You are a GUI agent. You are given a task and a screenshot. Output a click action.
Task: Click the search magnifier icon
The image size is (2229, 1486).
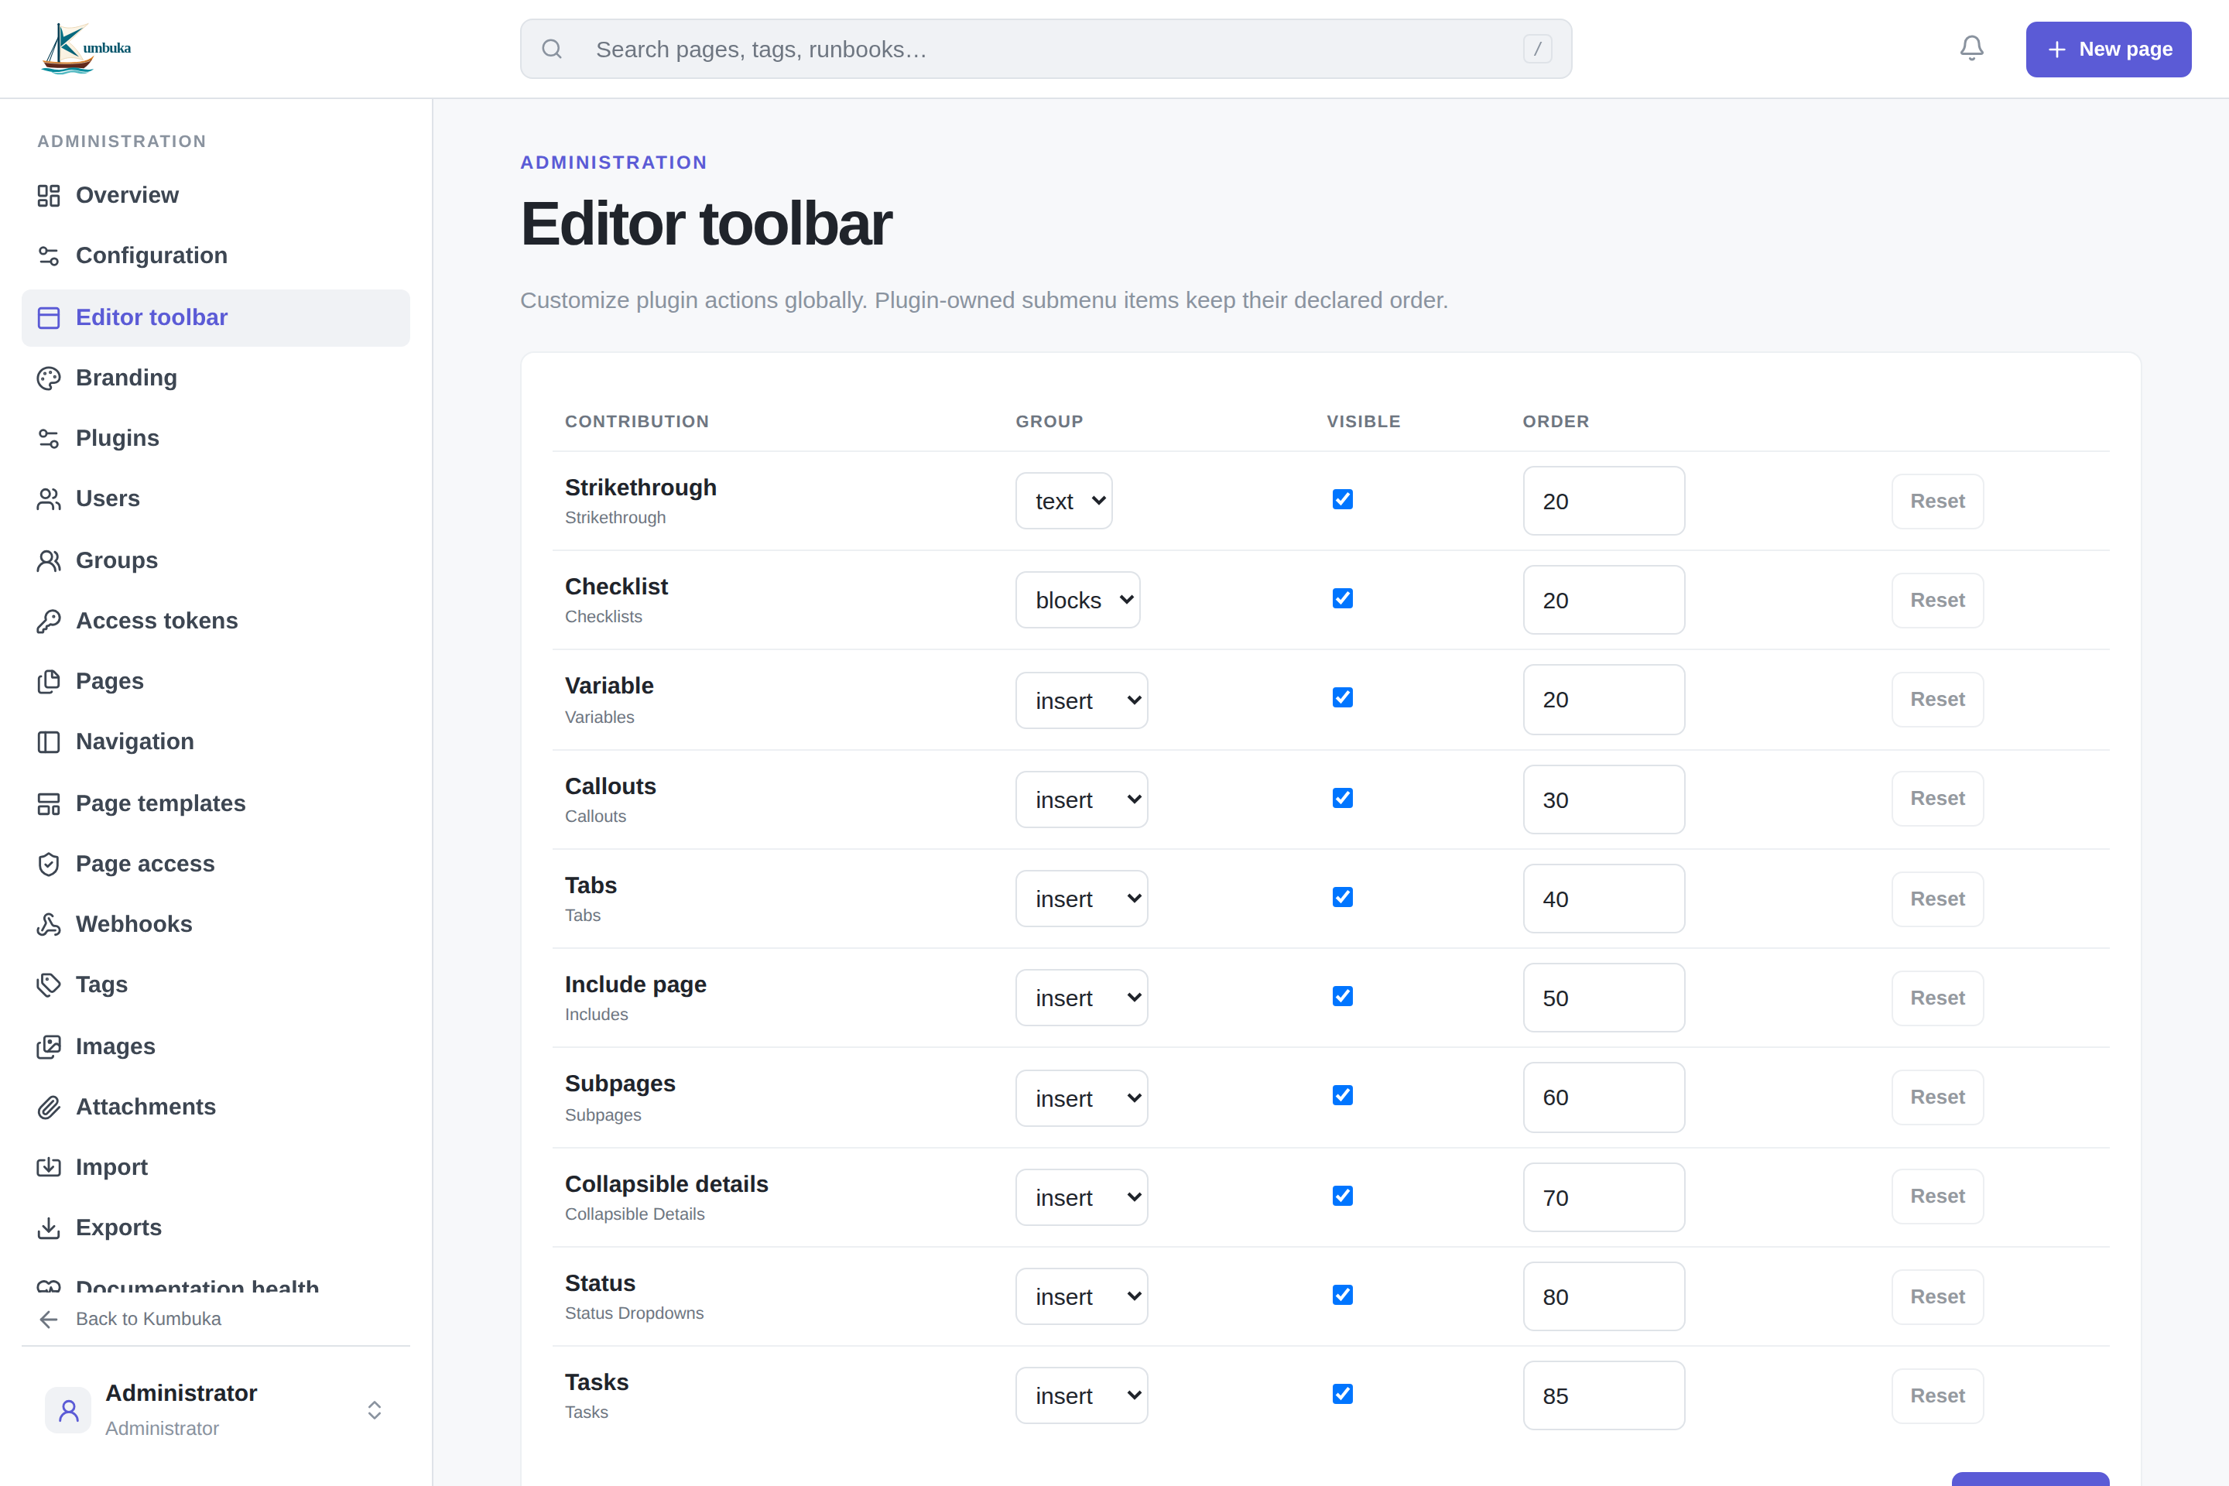coord(552,48)
